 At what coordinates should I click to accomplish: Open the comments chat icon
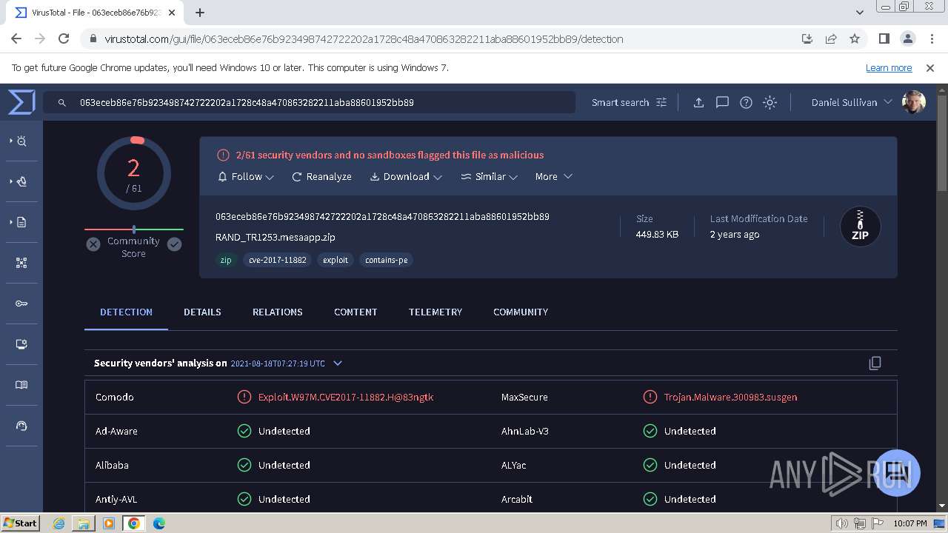(x=722, y=103)
